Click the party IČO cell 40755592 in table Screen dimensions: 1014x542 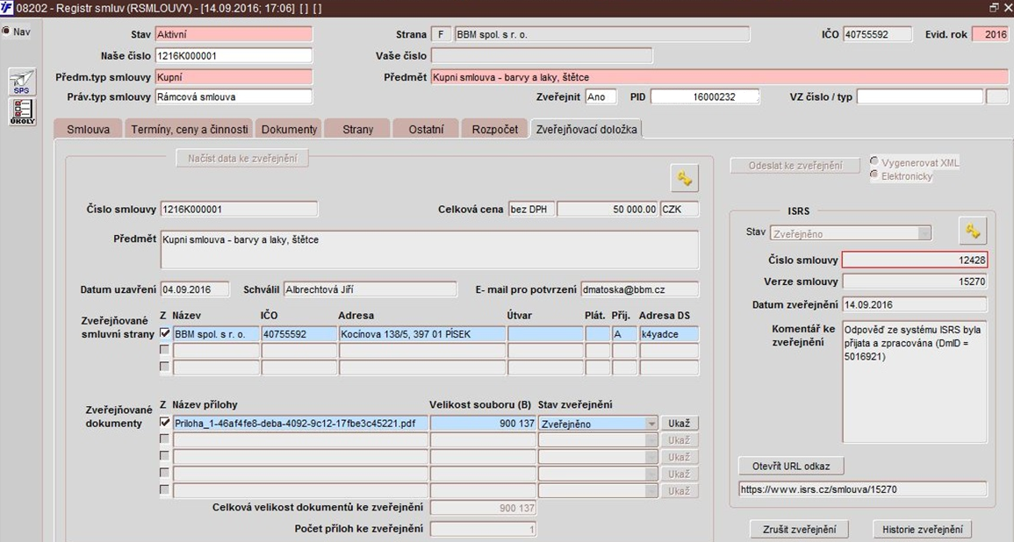click(298, 334)
